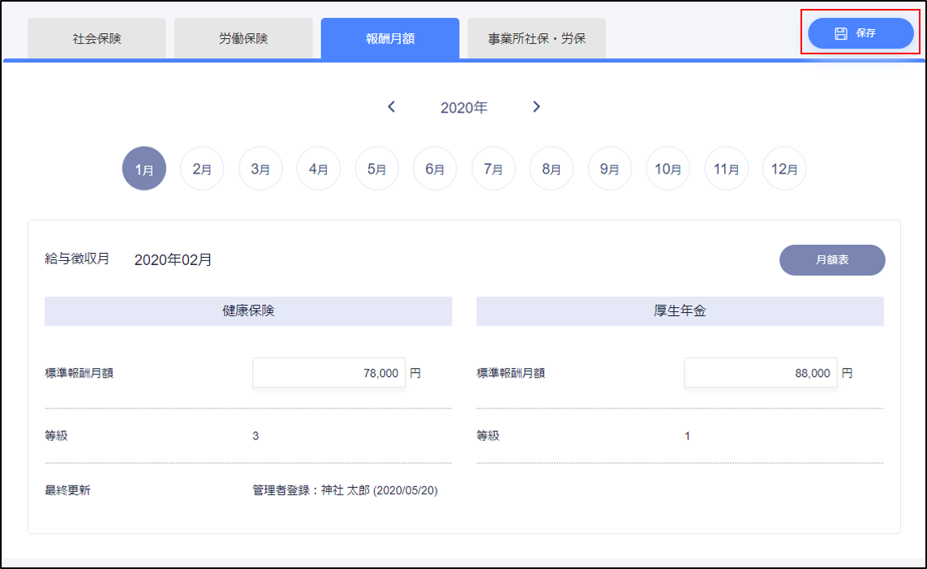The width and height of the screenshot is (927, 569).
Task: Choose the 2月 month circle
Action: pos(202,169)
